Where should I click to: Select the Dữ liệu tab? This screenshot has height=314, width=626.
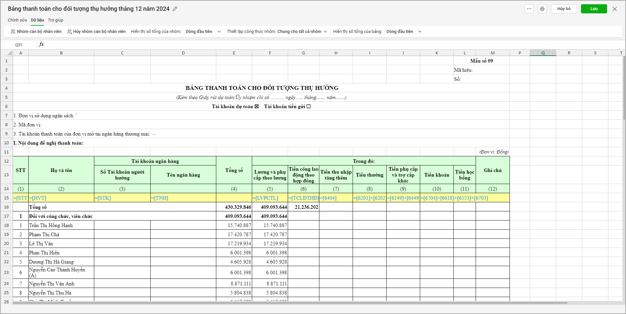pos(38,20)
